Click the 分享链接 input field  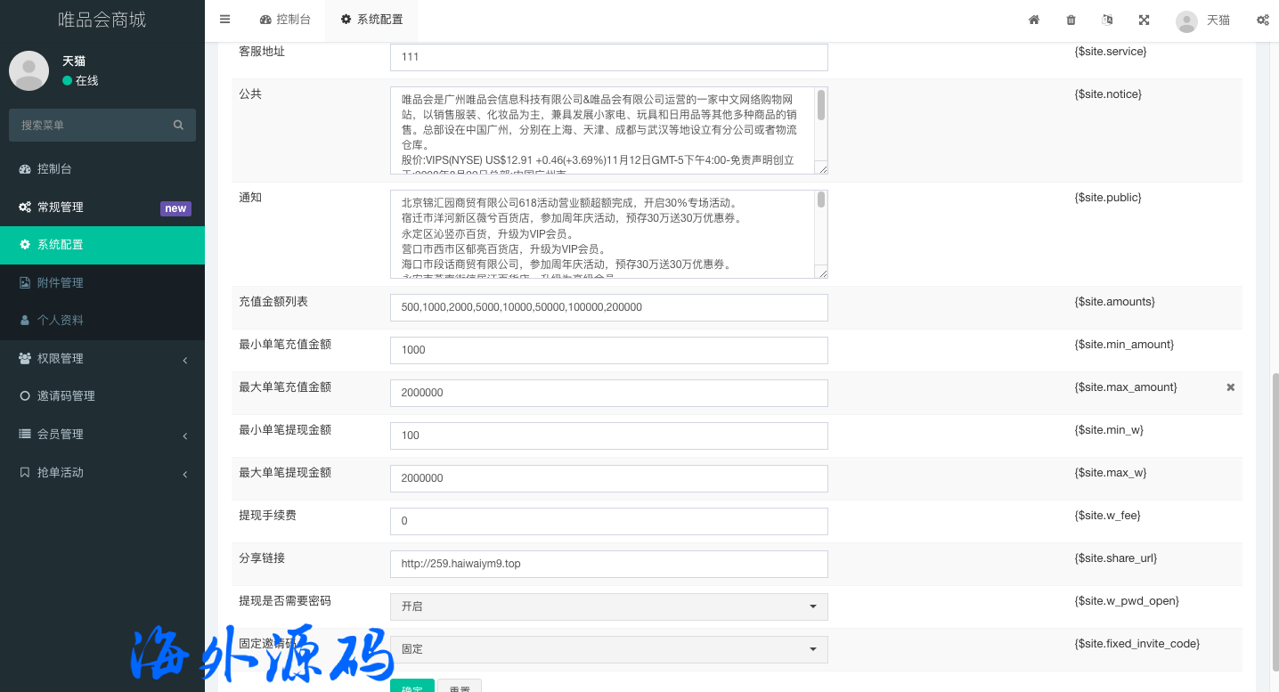tap(608, 564)
